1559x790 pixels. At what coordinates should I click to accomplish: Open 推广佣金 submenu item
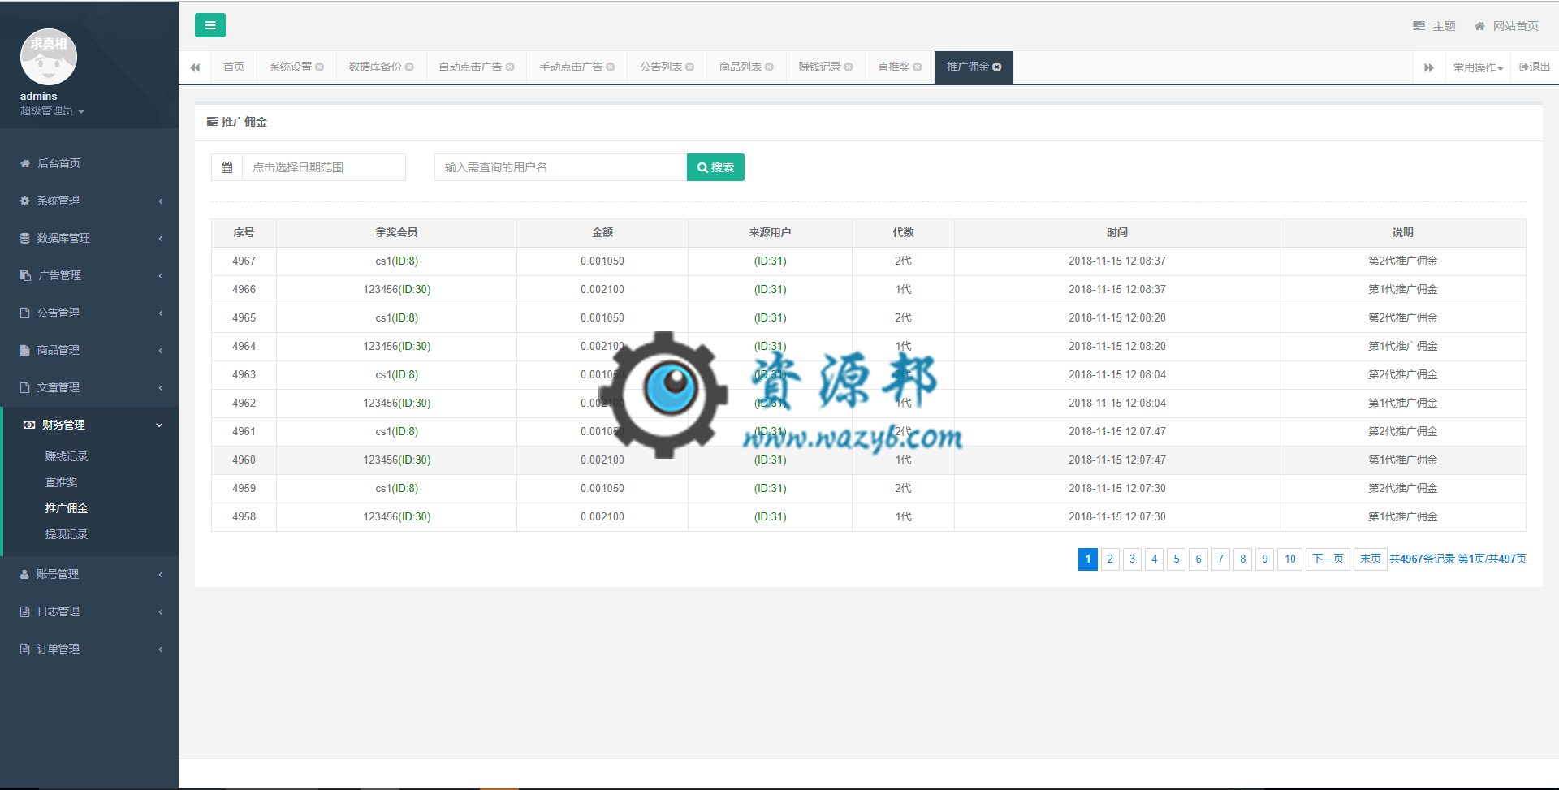pos(67,508)
